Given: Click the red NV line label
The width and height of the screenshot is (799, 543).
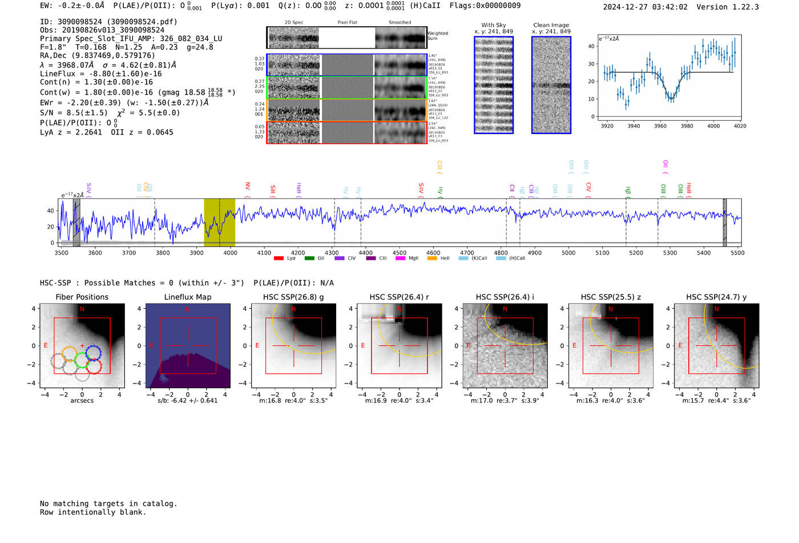Looking at the screenshot, I should tap(248, 186).
